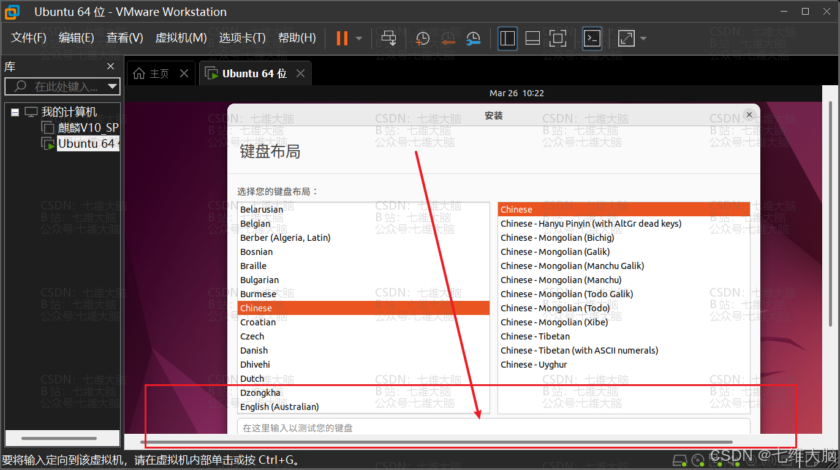Open the stretch guest dropdown arrow
The height and width of the screenshot is (470, 840).
[x=643, y=39]
